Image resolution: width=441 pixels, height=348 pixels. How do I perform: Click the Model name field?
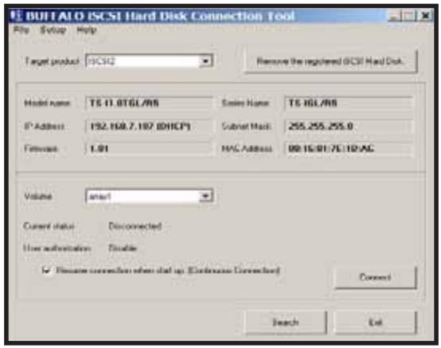(149, 103)
